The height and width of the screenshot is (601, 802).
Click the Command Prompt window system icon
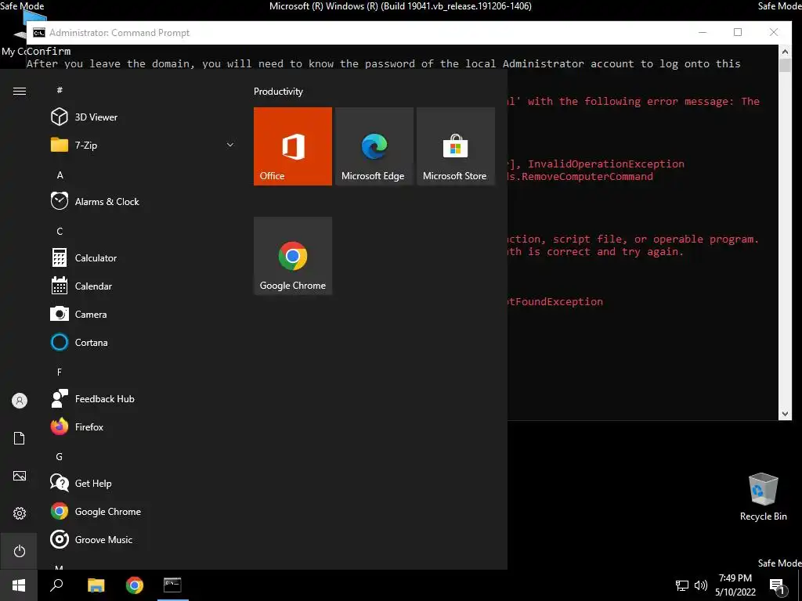click(39, 33)
